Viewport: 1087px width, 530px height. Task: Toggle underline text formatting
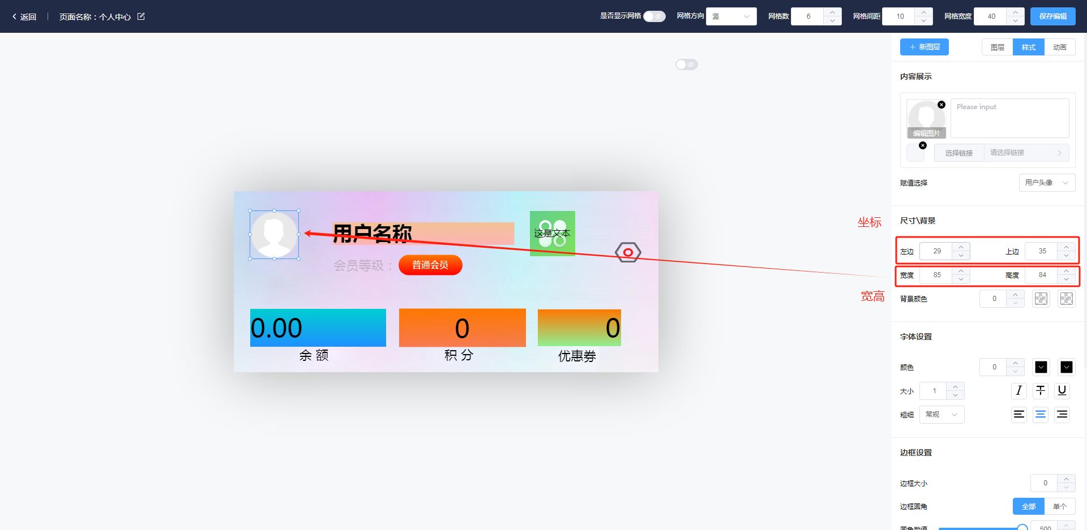click(1062, 391)
